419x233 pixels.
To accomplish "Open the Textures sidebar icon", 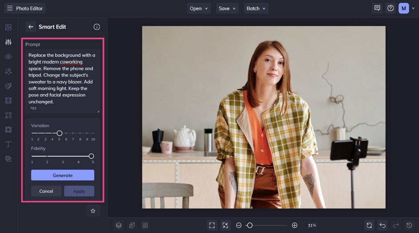I will click(8, 159).
